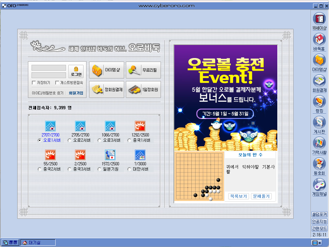
Task: Open the 기력사활 icon in sidebar
Action: click(x=319, y=143)
